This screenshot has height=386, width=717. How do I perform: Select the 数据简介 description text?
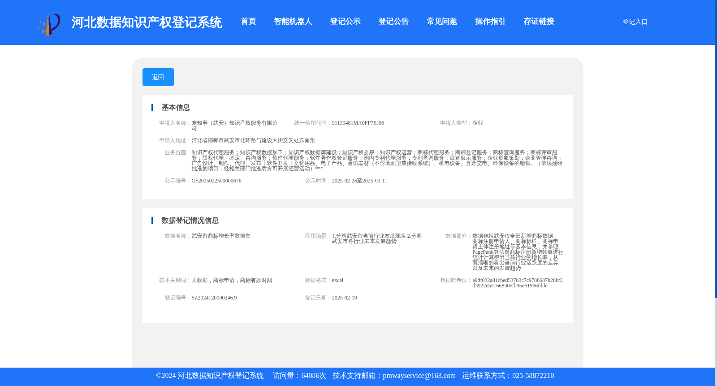518,252
